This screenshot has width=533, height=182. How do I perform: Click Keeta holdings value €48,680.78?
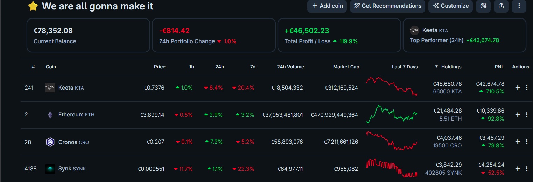click(447, 84)
